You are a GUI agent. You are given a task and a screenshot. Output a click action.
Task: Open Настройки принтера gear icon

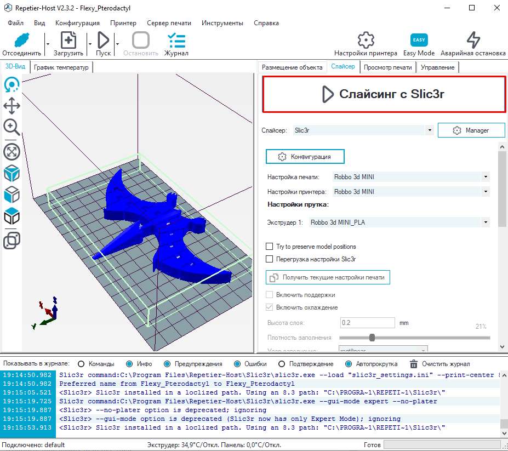tap(366, 40)
